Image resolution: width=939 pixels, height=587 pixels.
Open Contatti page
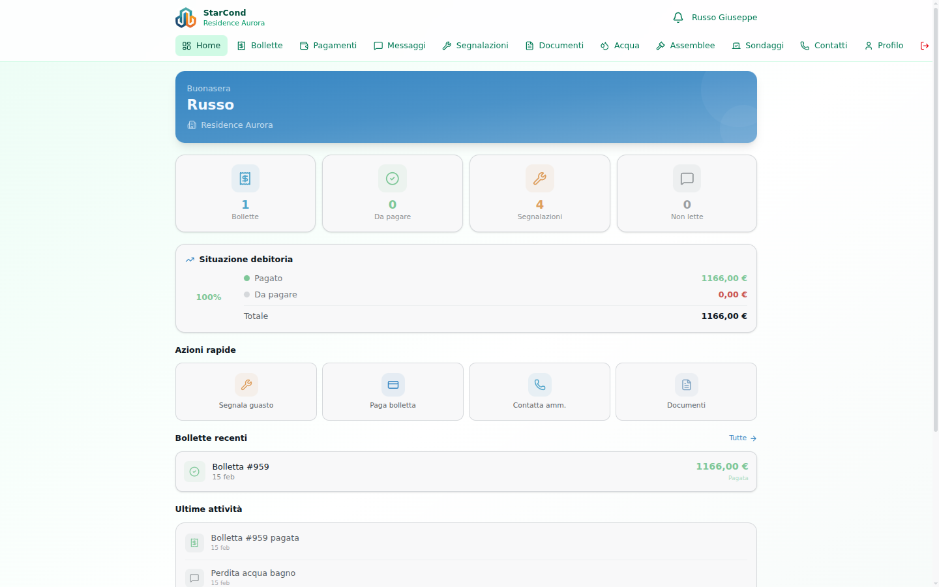[x=824, y=46]
